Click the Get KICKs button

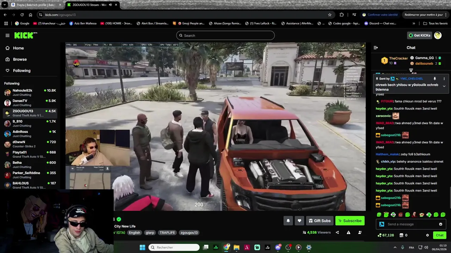419,35
